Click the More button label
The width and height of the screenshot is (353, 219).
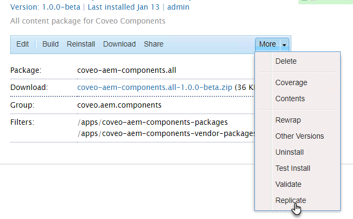(x=267, y=44)
